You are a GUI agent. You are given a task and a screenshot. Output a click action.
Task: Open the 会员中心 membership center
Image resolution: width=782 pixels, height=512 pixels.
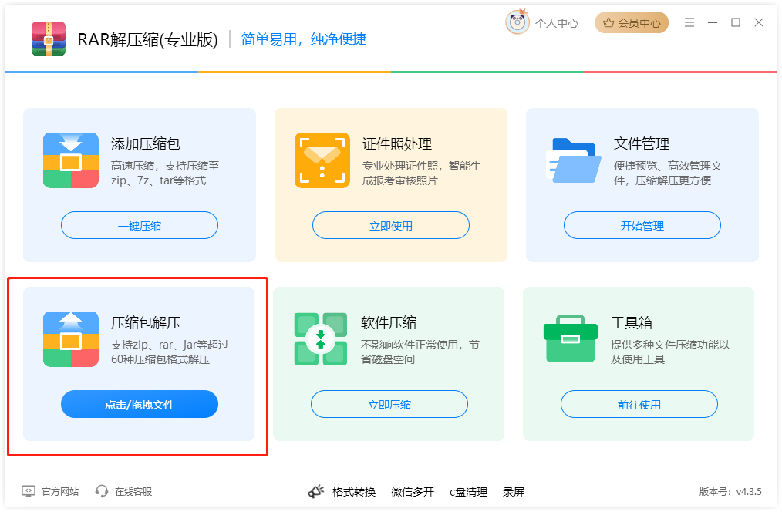click(632, 23)
